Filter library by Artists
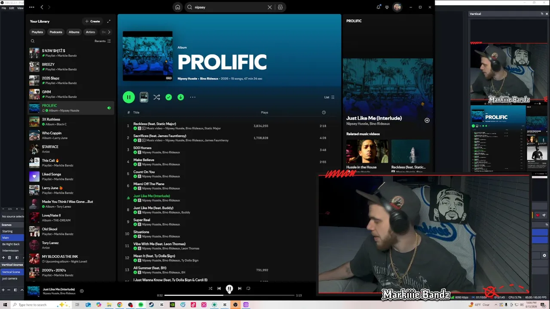The image size is (550, 309). (x=90, y=32)
